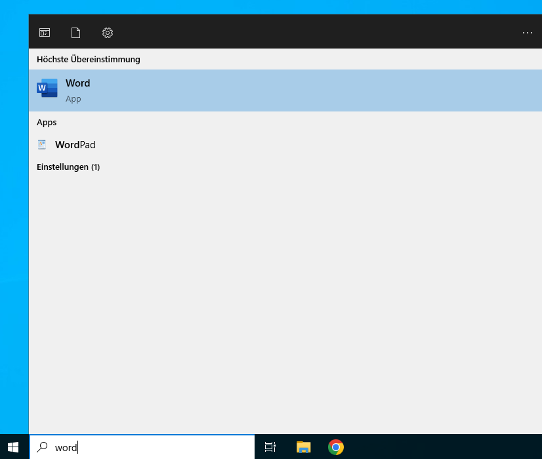The image size is (542, 459).
Task: Open Google Chrome from the taskbar
Action: [x=336, y=447]
